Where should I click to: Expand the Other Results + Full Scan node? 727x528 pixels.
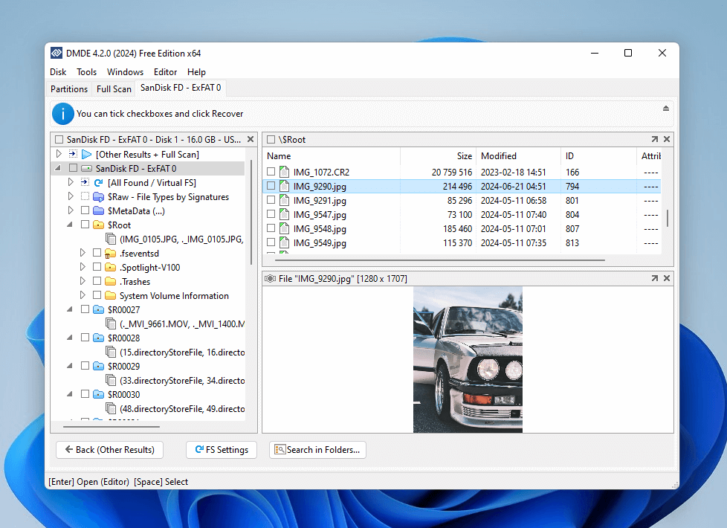[60, 153]
